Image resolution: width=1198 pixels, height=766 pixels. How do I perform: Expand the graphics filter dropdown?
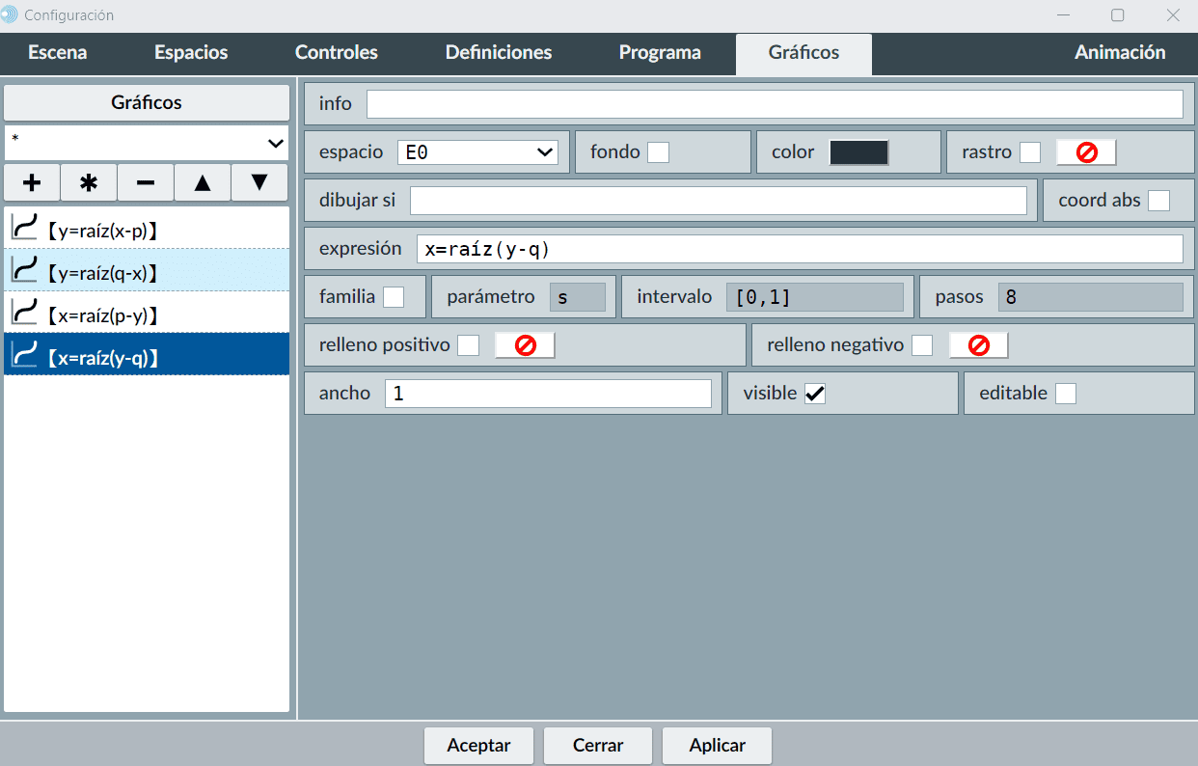point(147,143)
